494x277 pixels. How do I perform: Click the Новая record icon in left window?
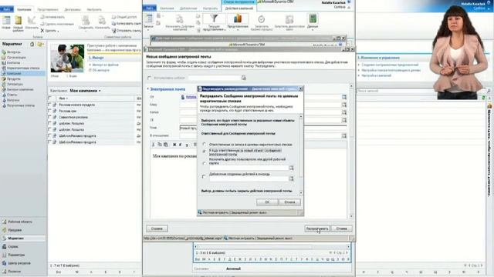[x=6, y=21]
